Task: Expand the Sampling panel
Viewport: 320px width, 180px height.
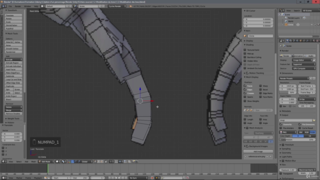Action: 285,149
